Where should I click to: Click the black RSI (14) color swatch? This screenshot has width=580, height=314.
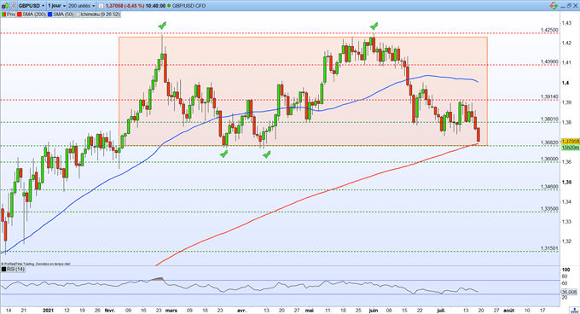tap(3, 270)
